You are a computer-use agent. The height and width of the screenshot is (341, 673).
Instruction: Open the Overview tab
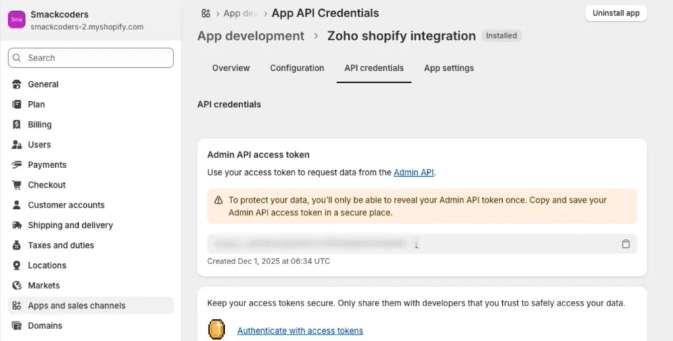pos(231,68)
